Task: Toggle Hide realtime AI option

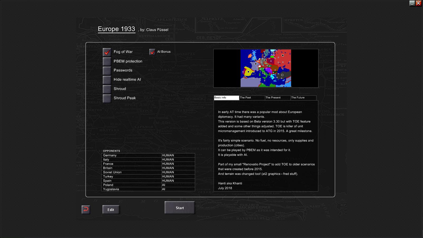Action: (107, 80)
